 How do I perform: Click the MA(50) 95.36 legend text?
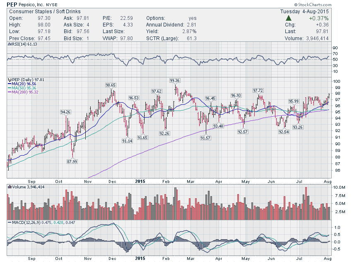point(24,88)
